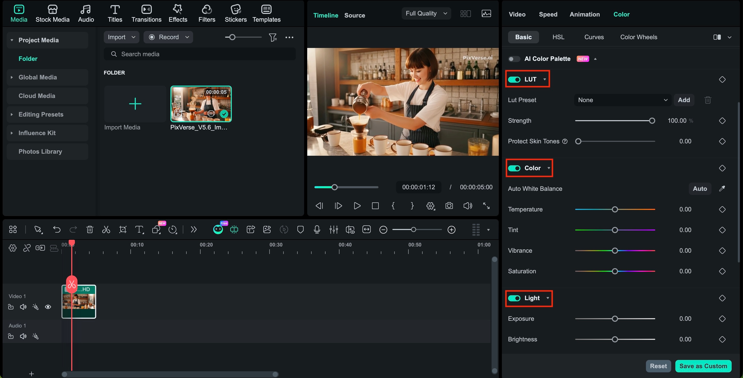The image size is (743, 378).
Task: Expand the Full Quality playback dropdown
Action: click(x=426, y=13)
